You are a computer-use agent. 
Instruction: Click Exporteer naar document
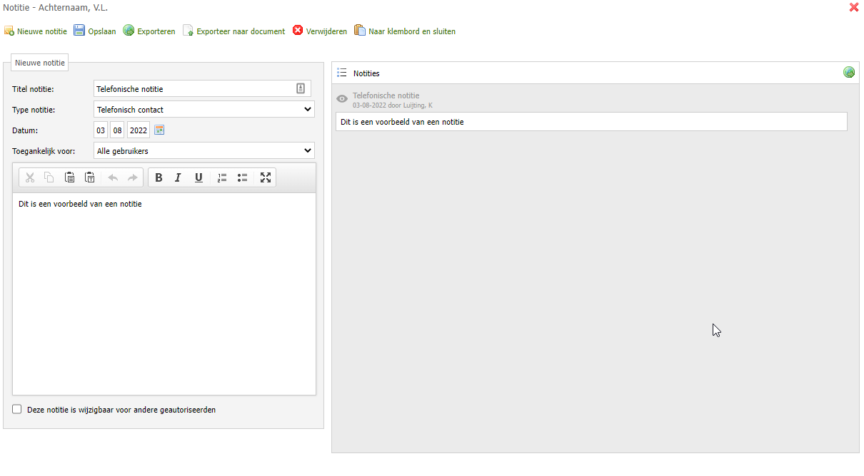click(x=233, y=31)
